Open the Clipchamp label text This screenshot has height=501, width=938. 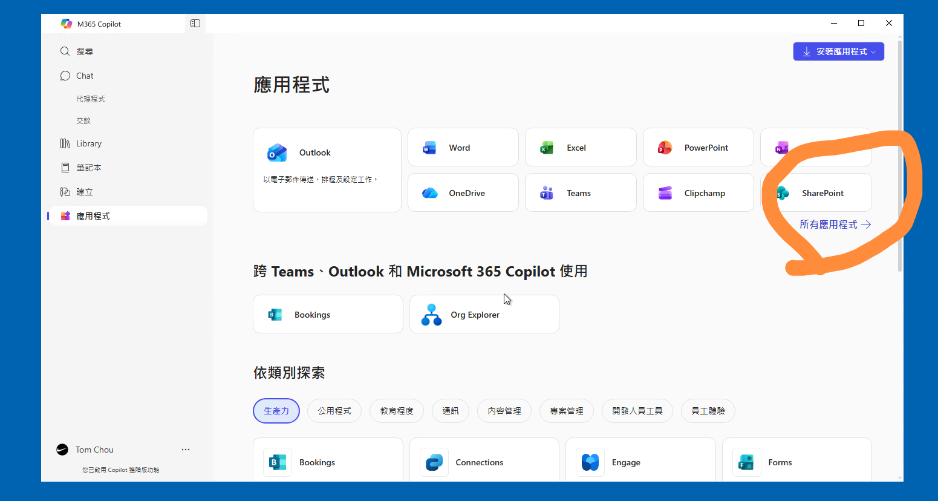pyautogui.click(x=705, y=193)
